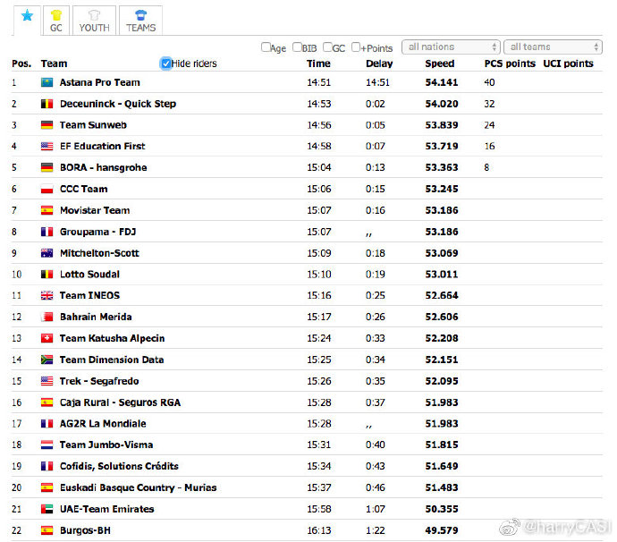Click the German flag beside Team Sunweb
Screen dimensions: 617x542
point(46,125)
